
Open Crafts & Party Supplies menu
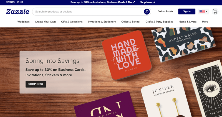click(x=159, y=22)
